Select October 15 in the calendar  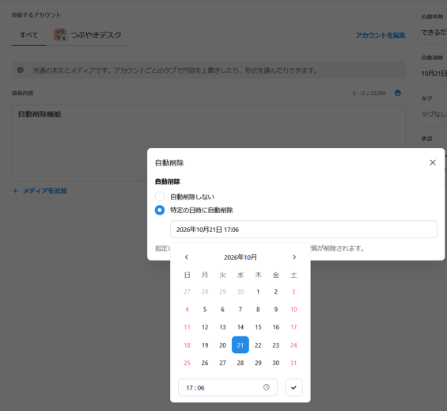(x=258, y=327)
